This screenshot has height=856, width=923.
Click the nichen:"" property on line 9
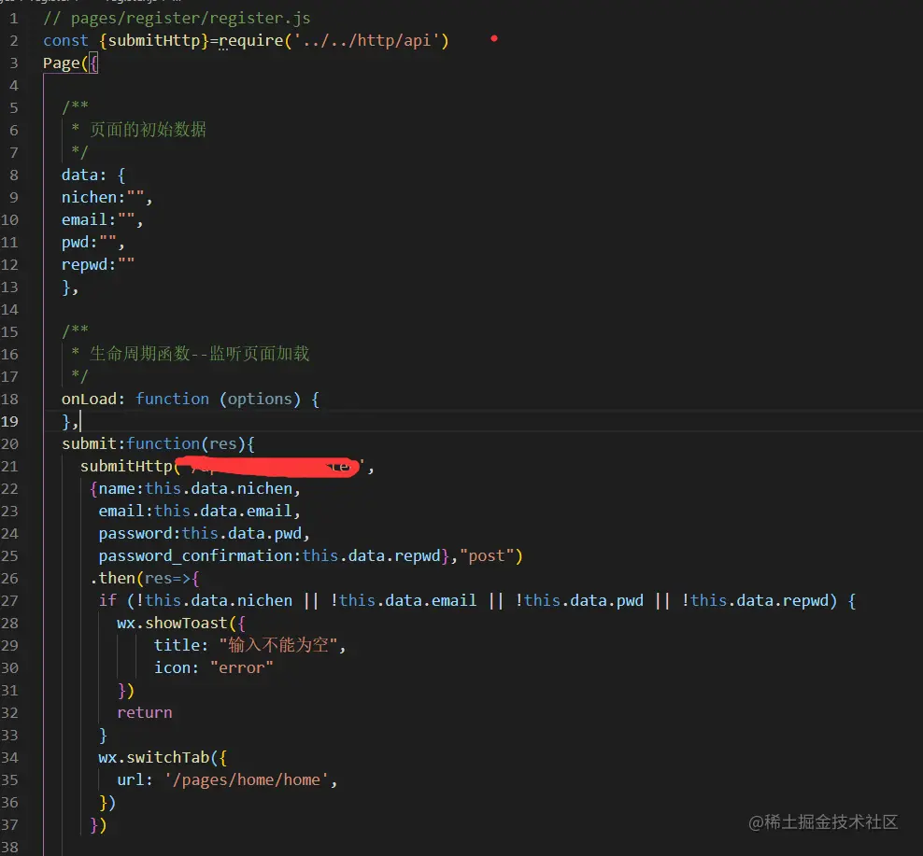pyautogui.click(x=106, y=198)
